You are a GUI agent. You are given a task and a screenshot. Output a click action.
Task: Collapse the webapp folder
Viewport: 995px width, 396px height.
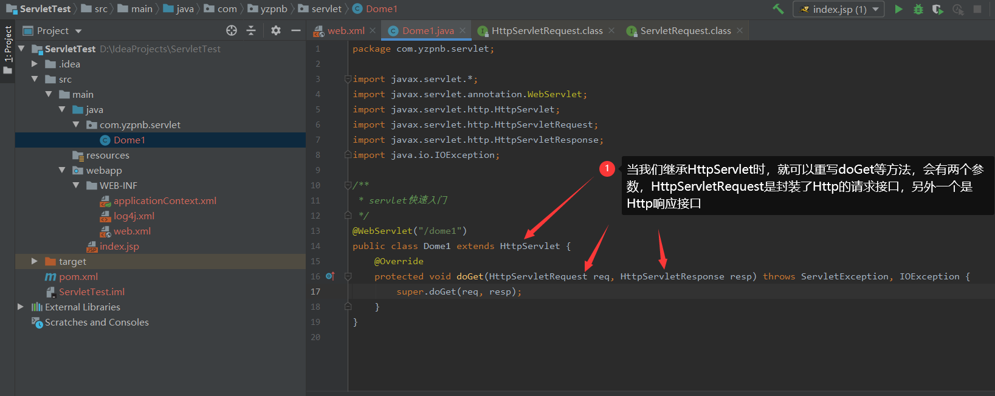point(62,170)
